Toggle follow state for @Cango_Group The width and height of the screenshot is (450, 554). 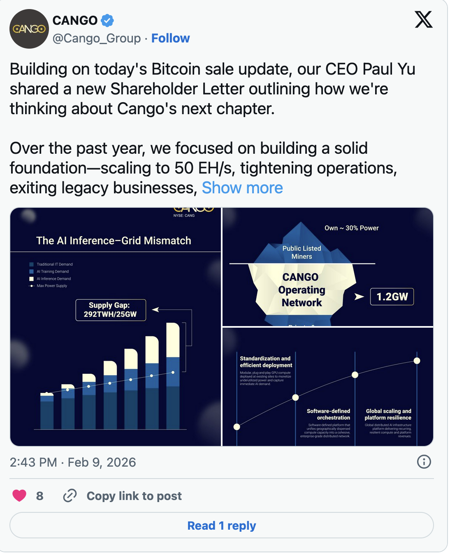(170, 38)
